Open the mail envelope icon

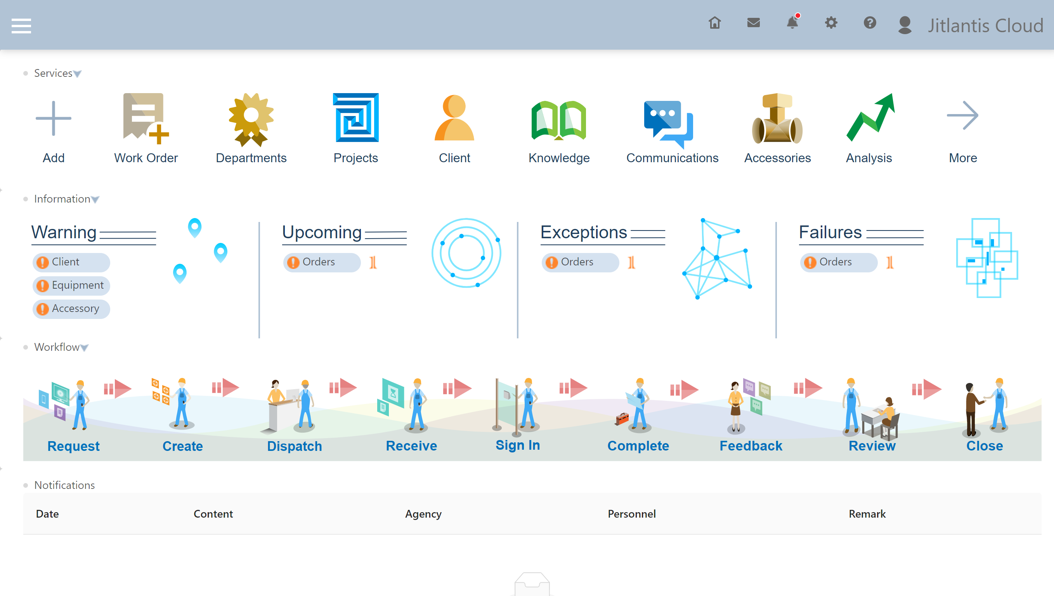coord(754,23)
